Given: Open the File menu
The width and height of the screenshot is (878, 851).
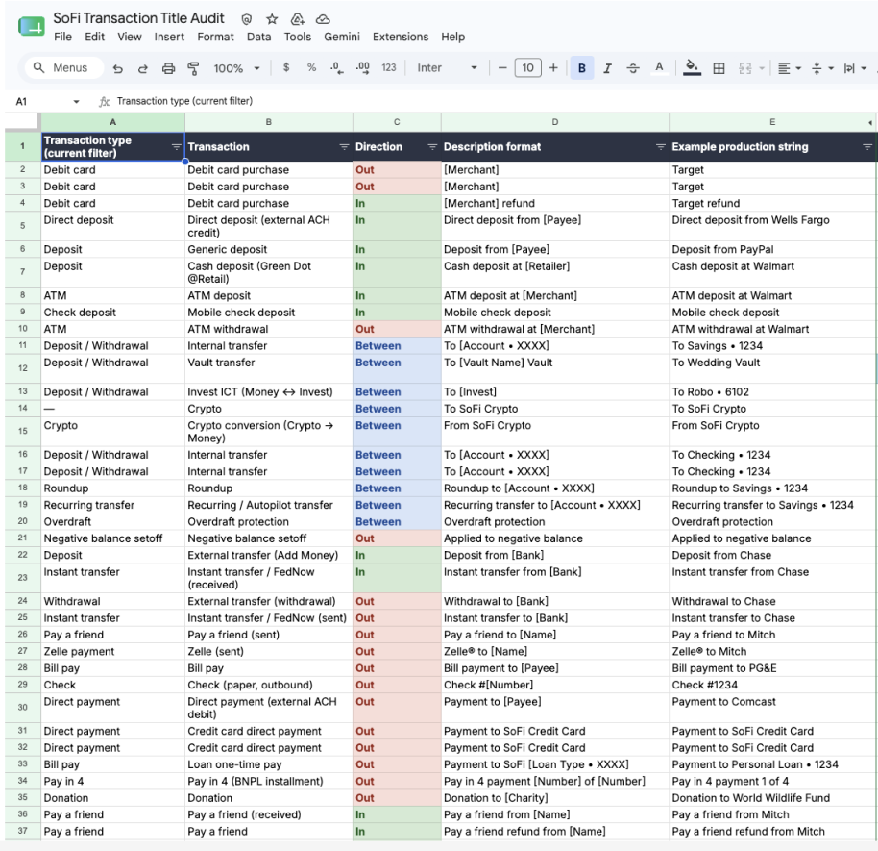Looking at the screenshot, I should click(x=62, y=37).
